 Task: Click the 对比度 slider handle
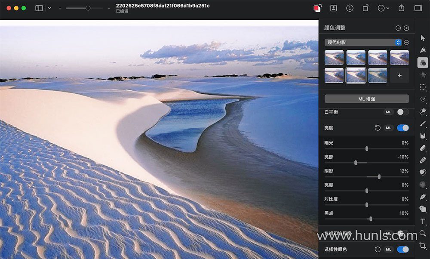[x=367, y=205]
